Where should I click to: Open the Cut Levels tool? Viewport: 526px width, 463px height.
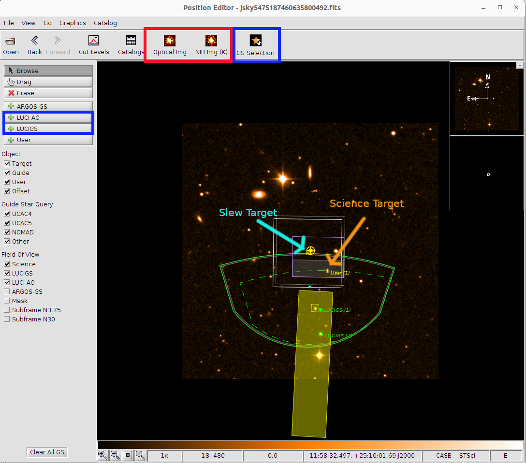(94, 44)
